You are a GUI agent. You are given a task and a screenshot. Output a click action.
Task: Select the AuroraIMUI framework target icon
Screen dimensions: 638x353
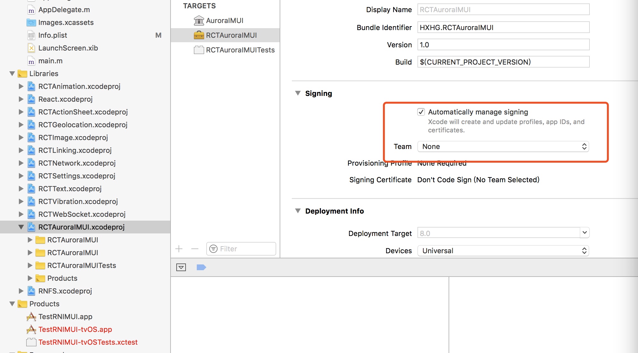tap(199, 20)
